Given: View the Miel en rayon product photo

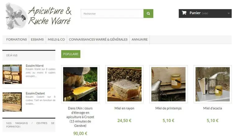Looking at the screenshot, I should click(x=124, y=84).
